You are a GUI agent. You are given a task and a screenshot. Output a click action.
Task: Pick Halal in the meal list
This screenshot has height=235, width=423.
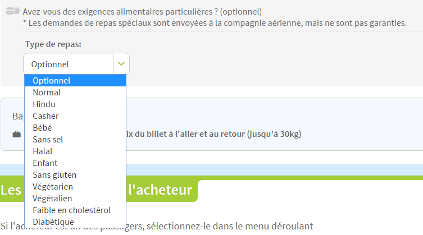(x=75, y=151)
